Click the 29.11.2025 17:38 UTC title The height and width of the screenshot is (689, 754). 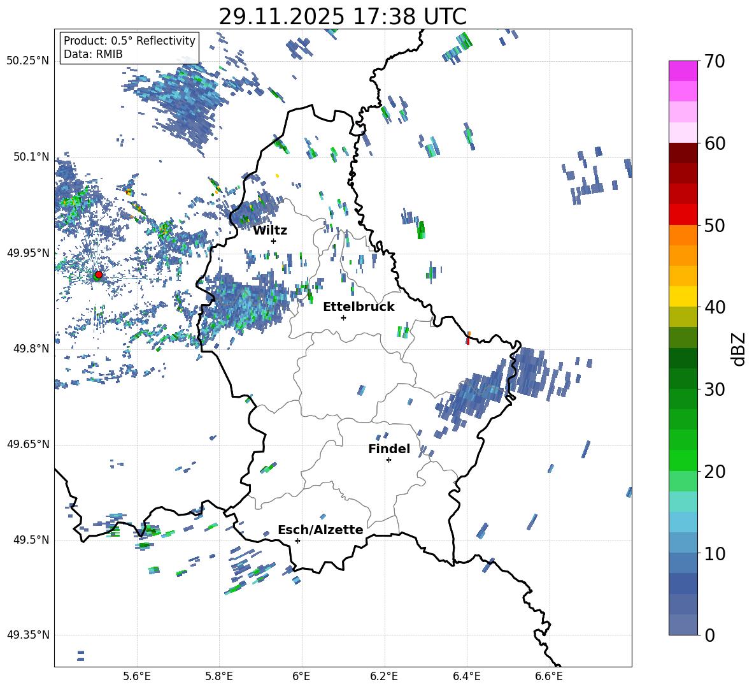click(x=343, y=17)
